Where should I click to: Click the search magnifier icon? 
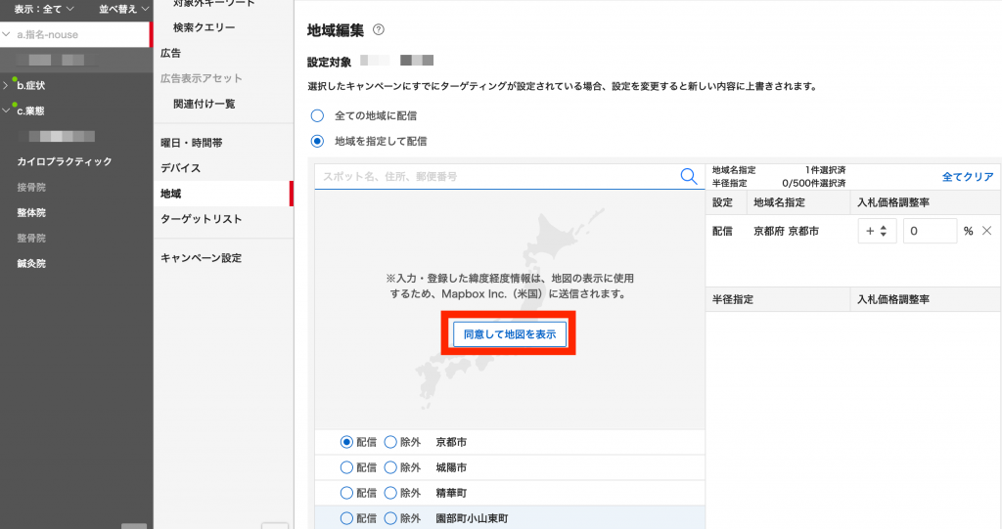(689, 176)
